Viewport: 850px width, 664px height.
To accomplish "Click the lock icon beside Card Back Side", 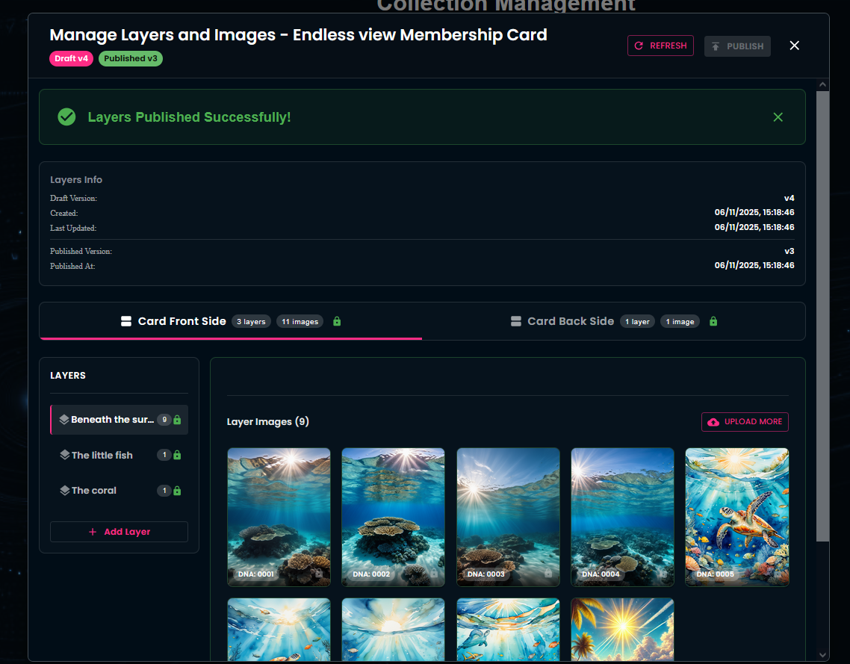I will pyautogui.click(x=713, y=321).
